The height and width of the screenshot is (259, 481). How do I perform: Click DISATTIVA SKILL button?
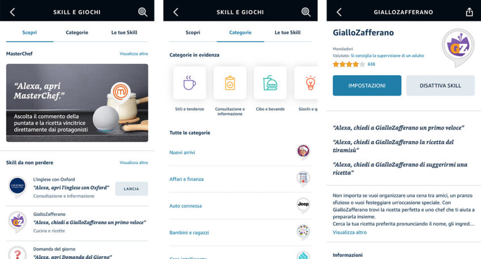click(x=440, y=85)
